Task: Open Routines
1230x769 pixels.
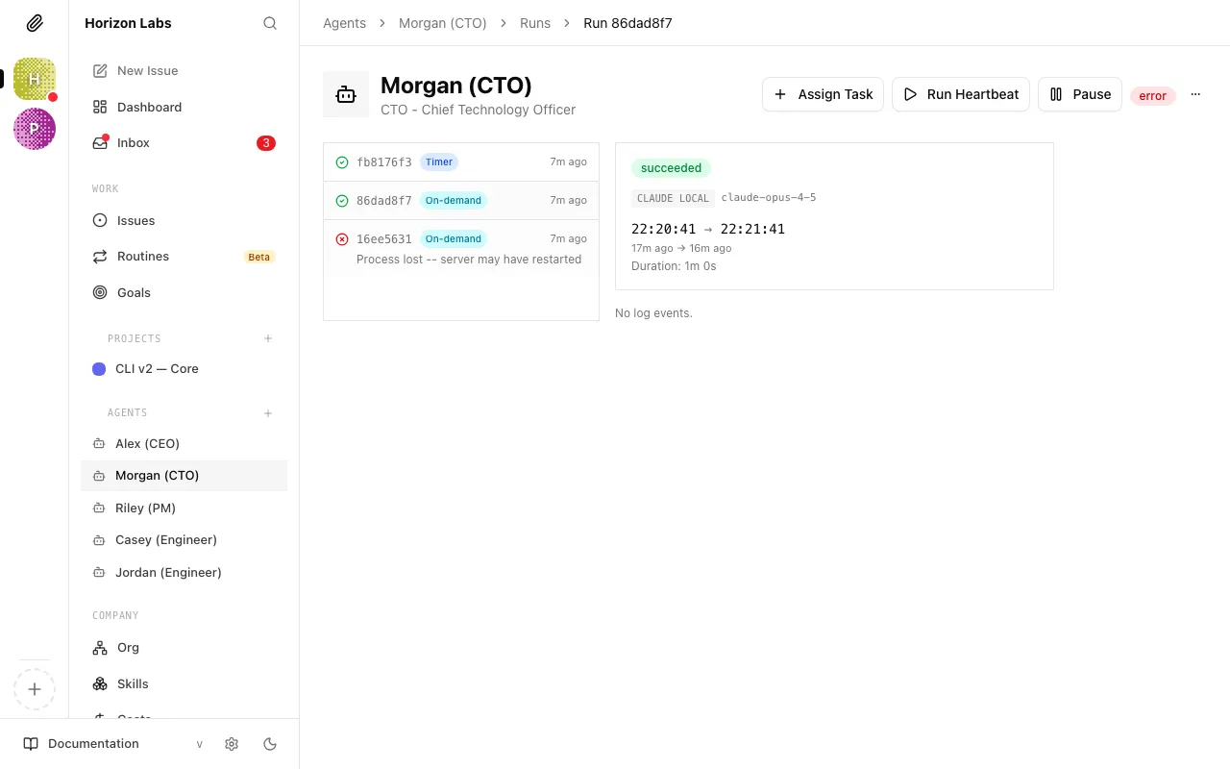Action: pos(184,257)
